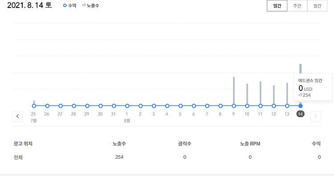Select the August 2 data point
Image resolution: width=334 pixels, height=176 pixels.
141,106
